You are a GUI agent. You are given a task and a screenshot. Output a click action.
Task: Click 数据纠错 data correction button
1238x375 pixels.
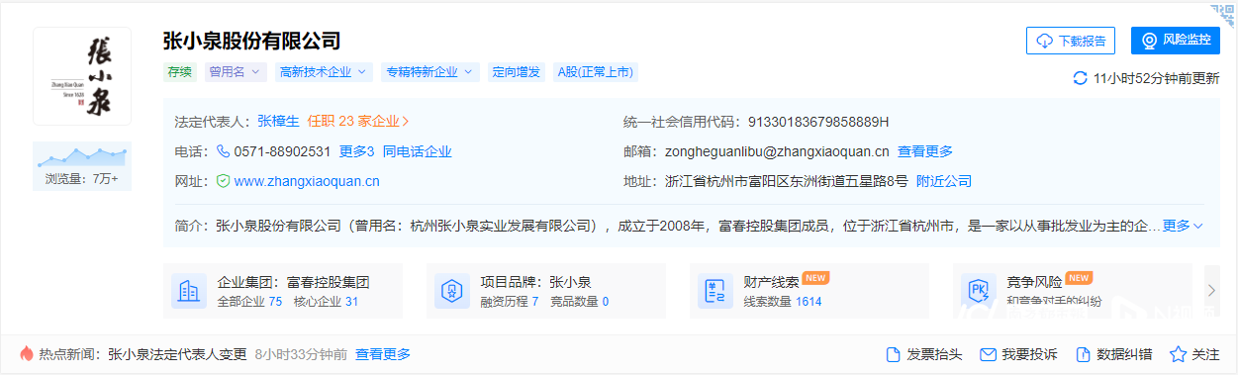(1113, 354)
